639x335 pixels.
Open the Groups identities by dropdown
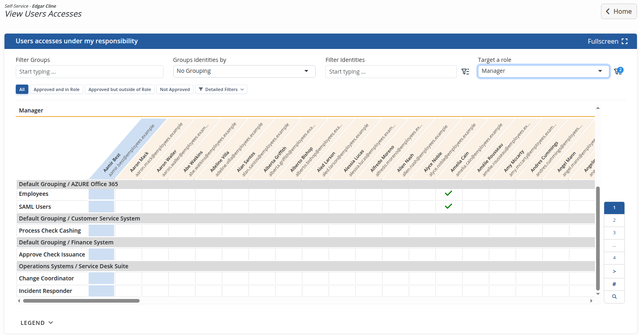[x=244, y=71]
